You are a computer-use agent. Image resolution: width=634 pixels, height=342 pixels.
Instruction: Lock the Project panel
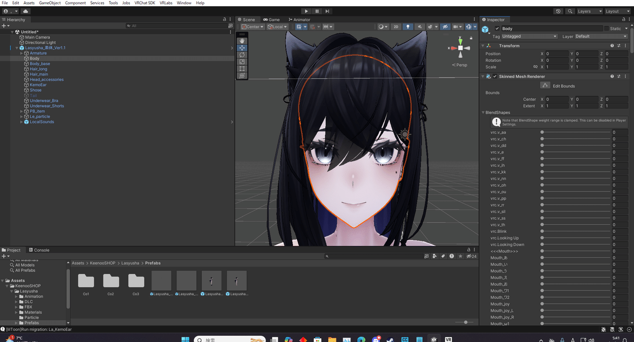pyautogui.click(x=469, y=250)
